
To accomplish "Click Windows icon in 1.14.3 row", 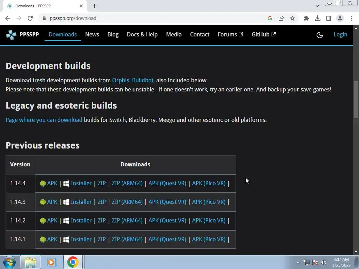I will (x=66, y=202).
